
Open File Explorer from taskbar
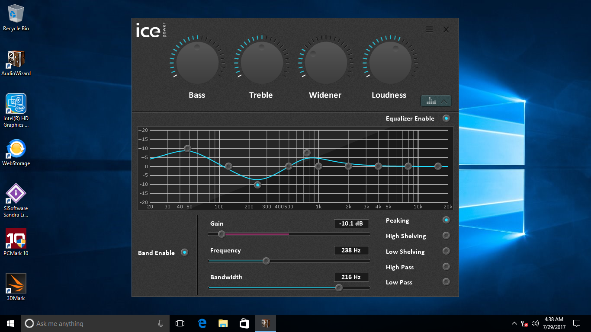(x=223, y=323)
